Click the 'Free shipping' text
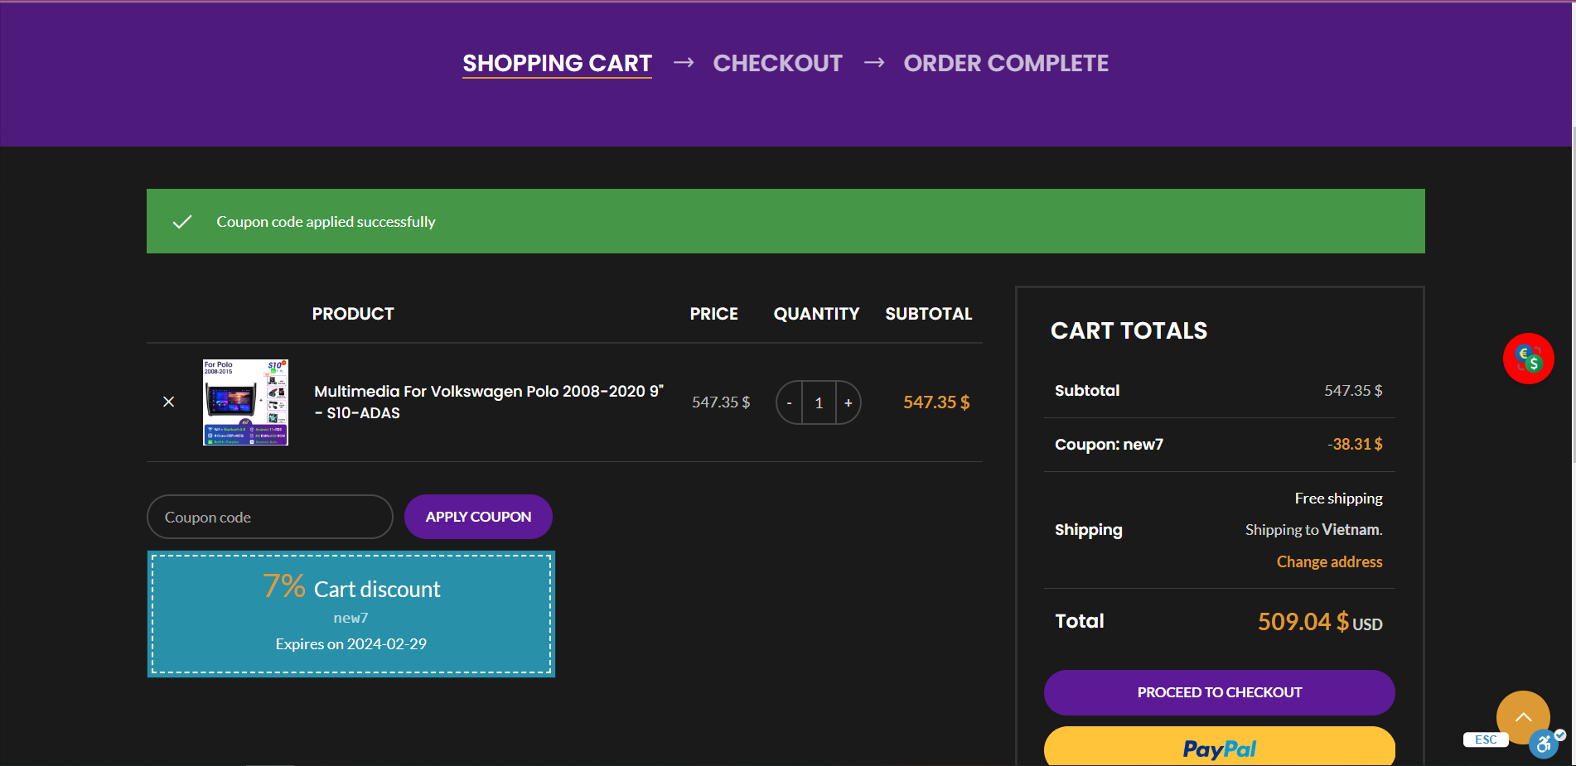 click(1338, 499)
